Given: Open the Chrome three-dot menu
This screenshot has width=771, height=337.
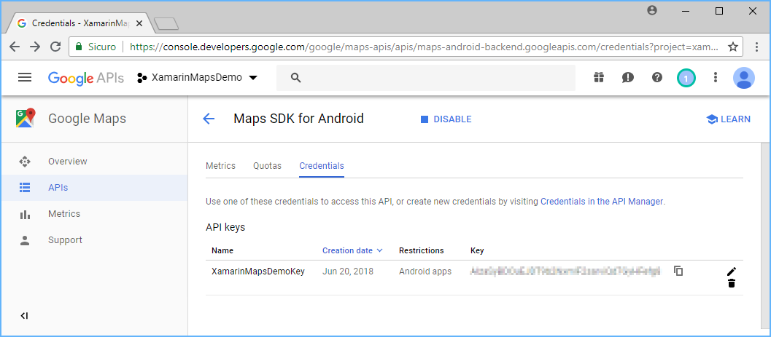Looking at the screenshot, I should (x=757, y=47).
